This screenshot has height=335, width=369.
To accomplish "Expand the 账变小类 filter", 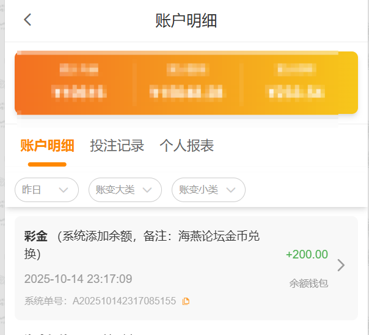I will click(x=208, y=190).
